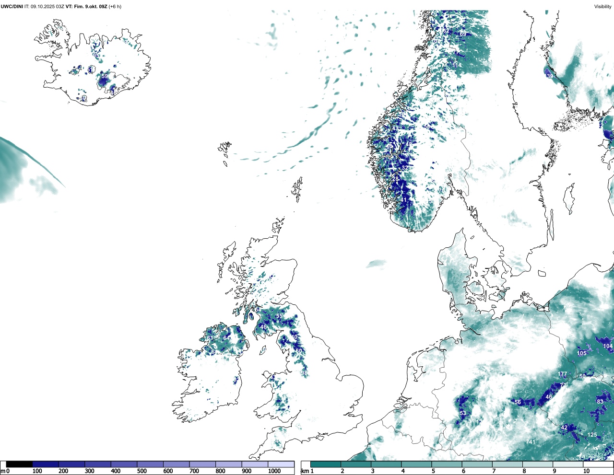Click the 'km' unit label of the legend
This screenshot has height=475, width=614.
click(305, 471)
